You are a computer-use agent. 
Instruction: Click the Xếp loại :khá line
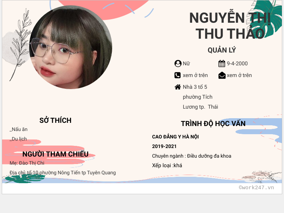pos(167,165)
